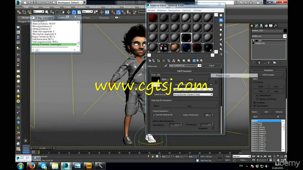Open the Modifier List dropdown

[269, 36]
